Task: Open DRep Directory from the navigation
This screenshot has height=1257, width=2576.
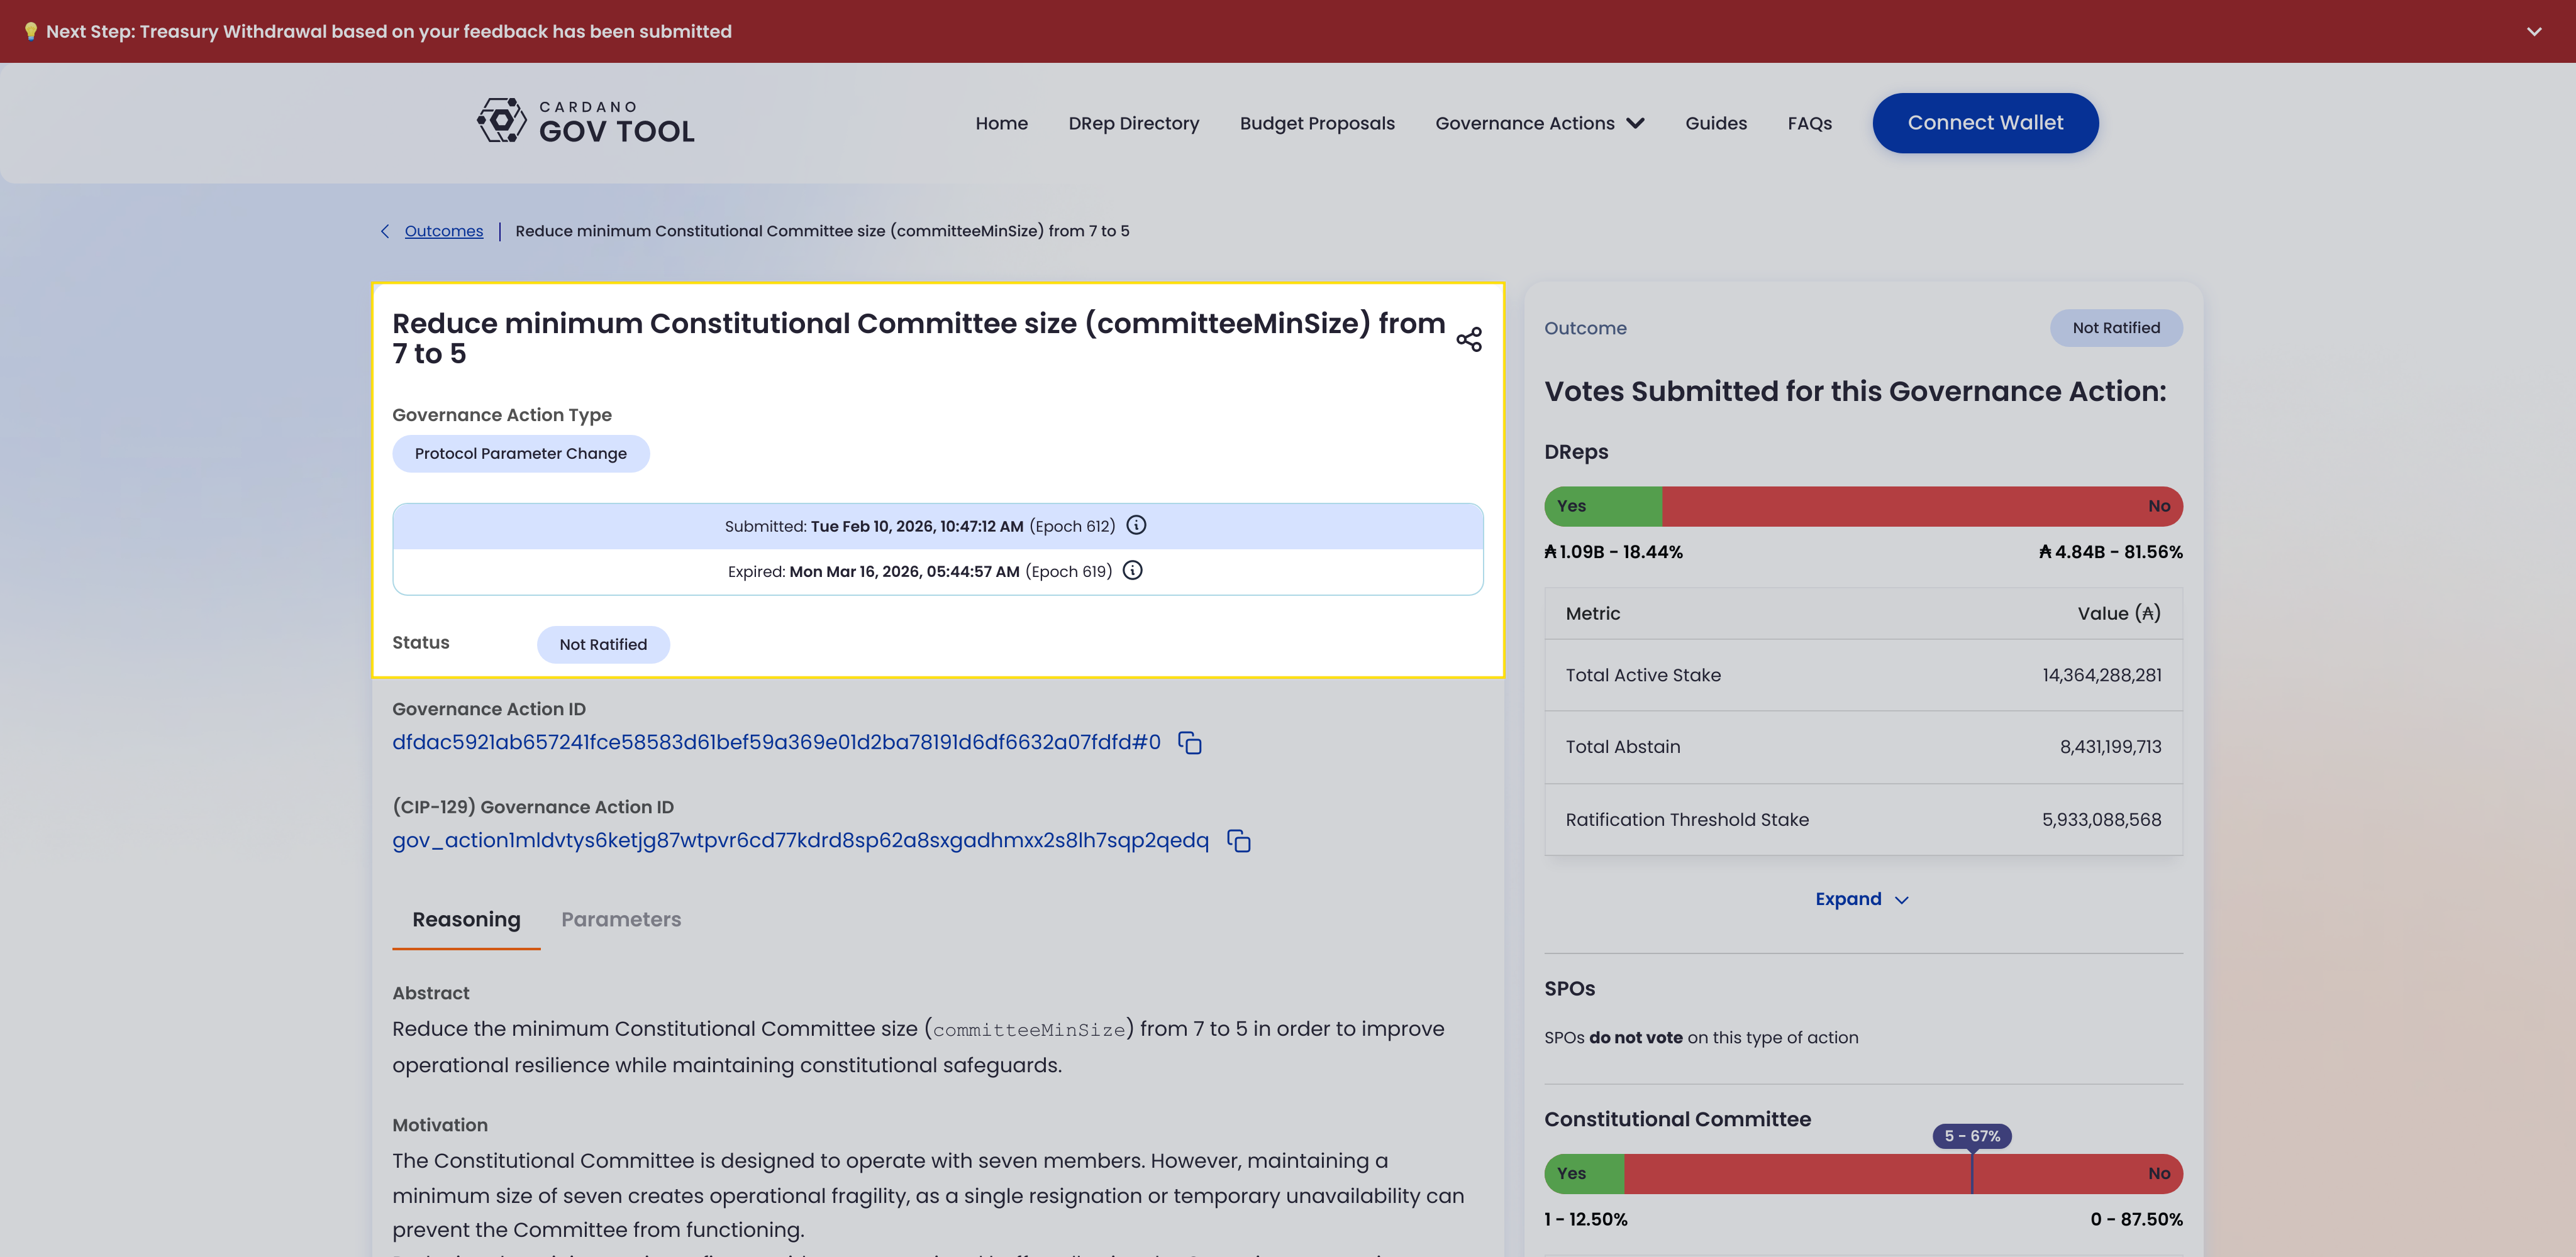Action: [1133, 123]
